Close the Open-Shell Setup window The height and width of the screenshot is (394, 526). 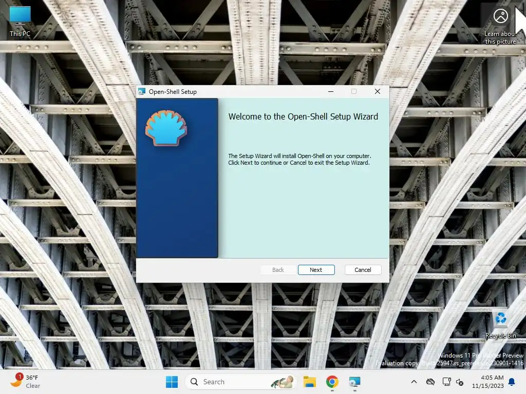click(x=378, y=91)
